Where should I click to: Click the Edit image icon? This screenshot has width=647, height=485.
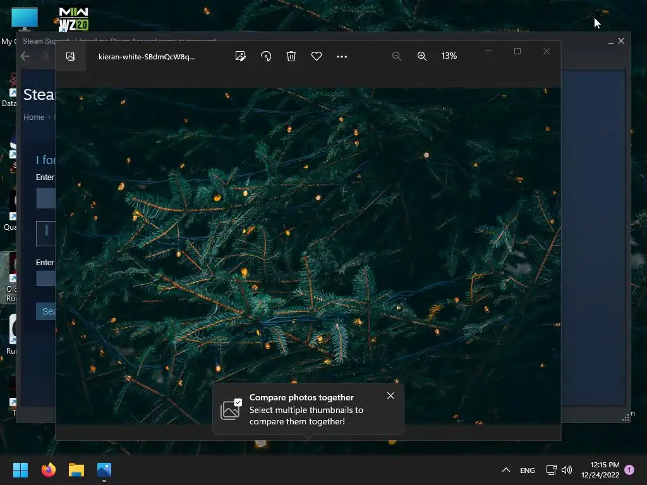click(x=241, y=56)
